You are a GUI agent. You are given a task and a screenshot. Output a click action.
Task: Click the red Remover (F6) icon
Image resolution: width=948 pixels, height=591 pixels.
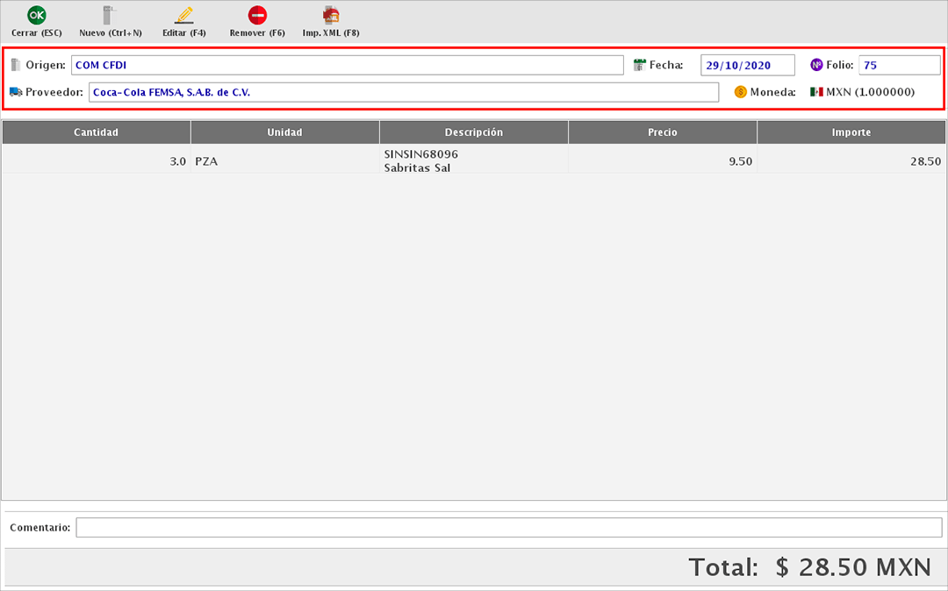(x=257, y=15)
